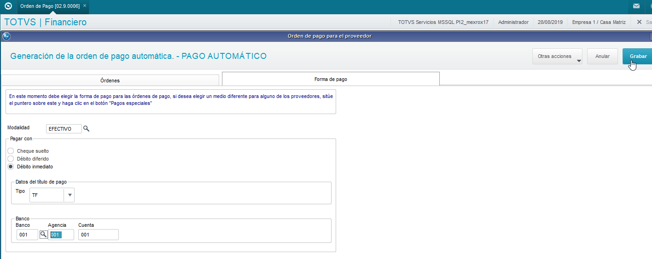Click the round window icon left of title bar
The height and width of the screenshot is (259, 652).
pyautogui.click(x=6, y=36)
